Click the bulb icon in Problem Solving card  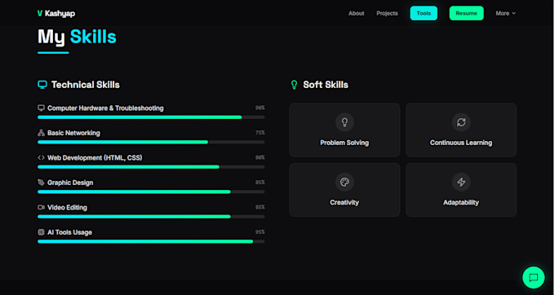coord(344,122)
